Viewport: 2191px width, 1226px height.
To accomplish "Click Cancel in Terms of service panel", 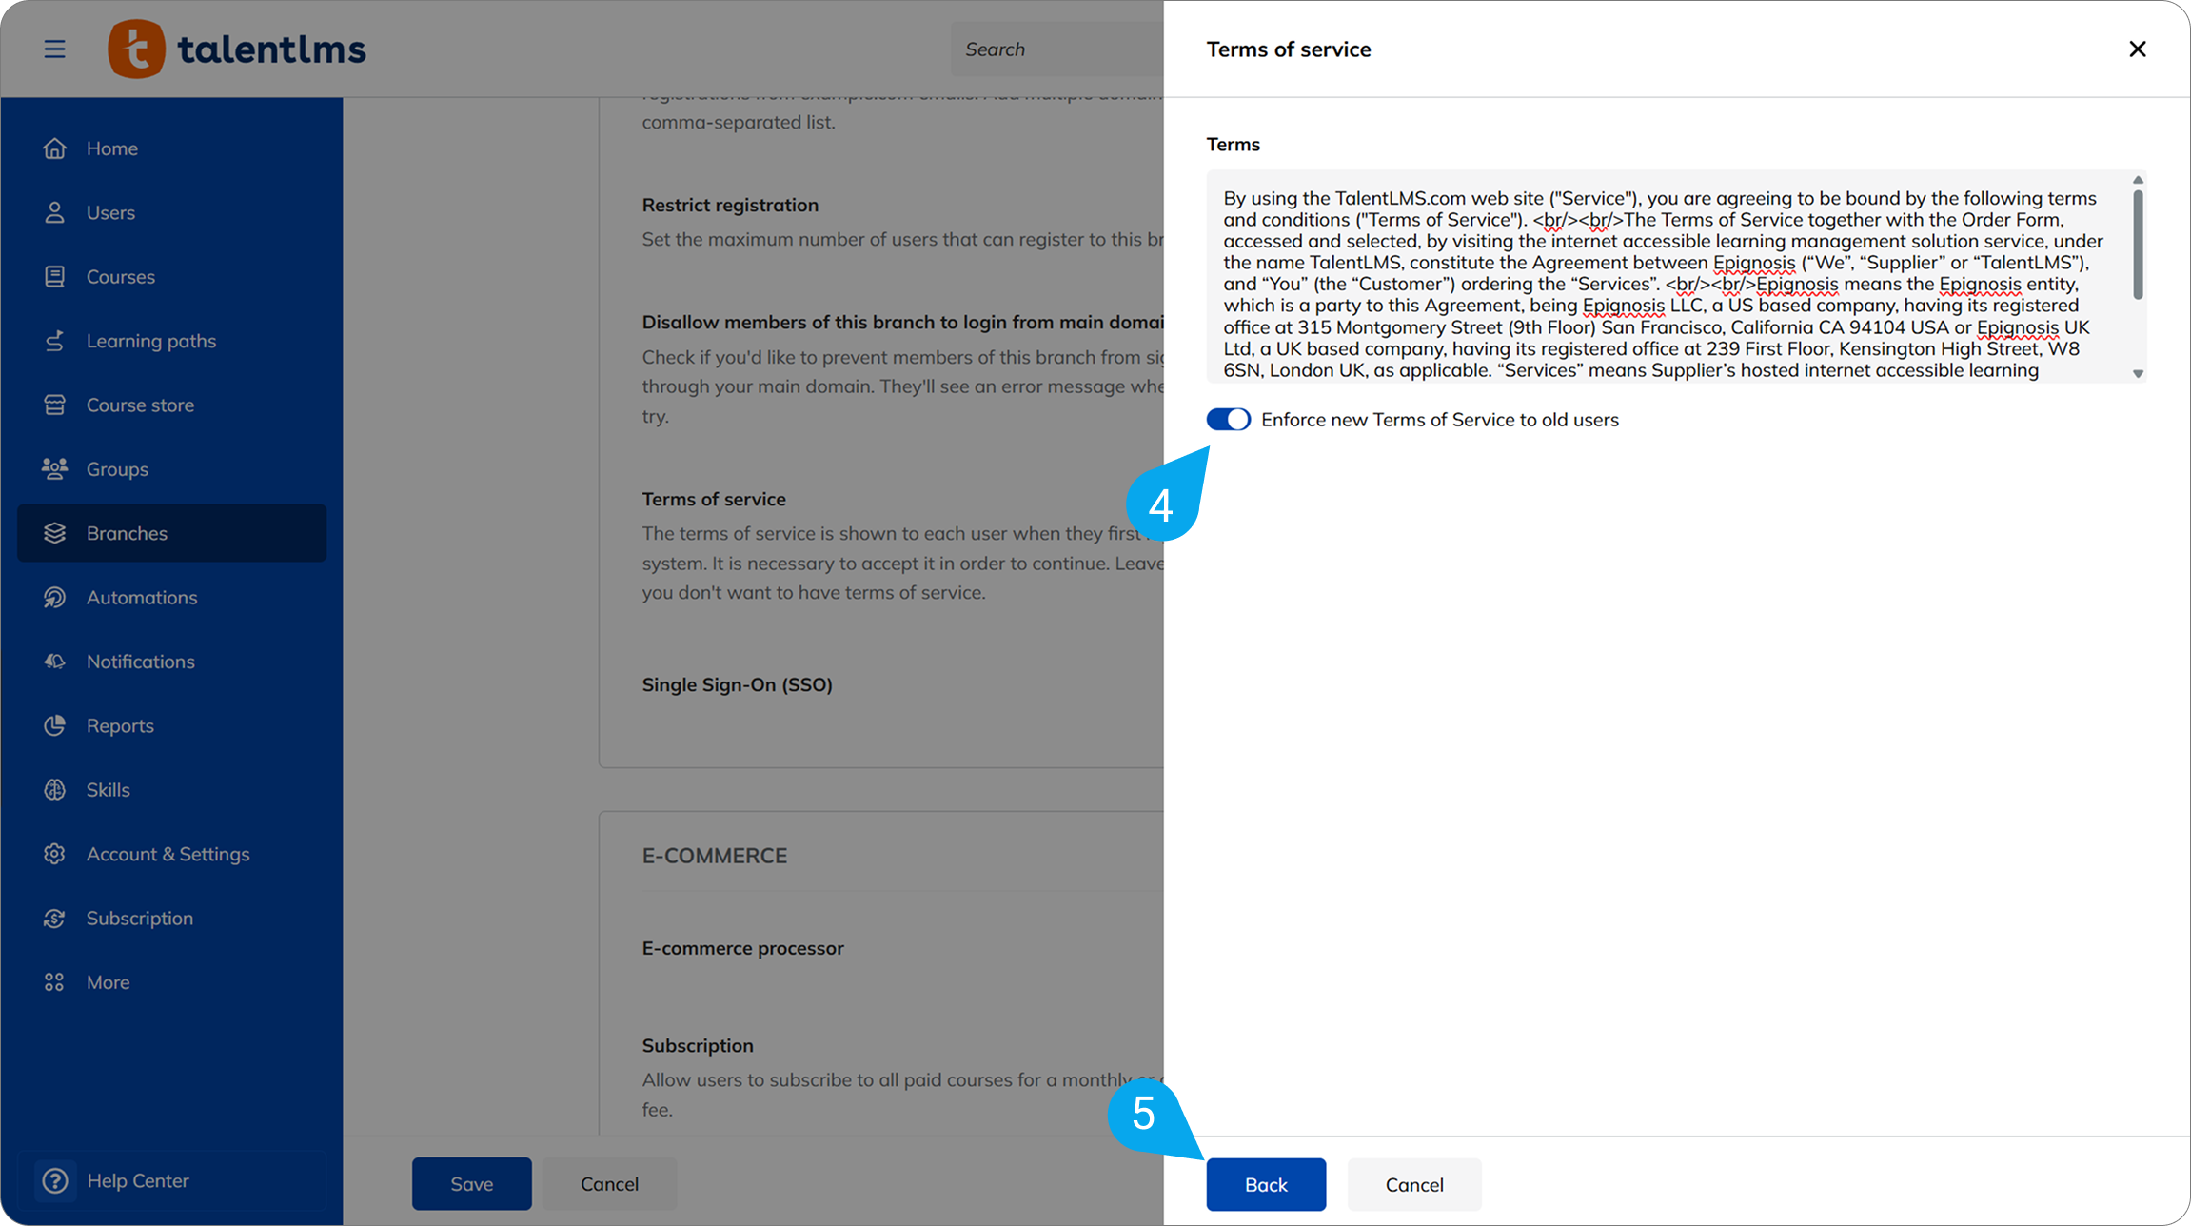I will 1413,1184.
